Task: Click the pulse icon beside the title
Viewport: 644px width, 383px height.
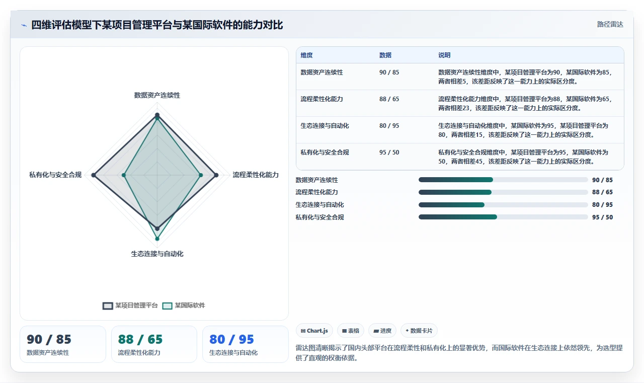Action: point(24,25)
